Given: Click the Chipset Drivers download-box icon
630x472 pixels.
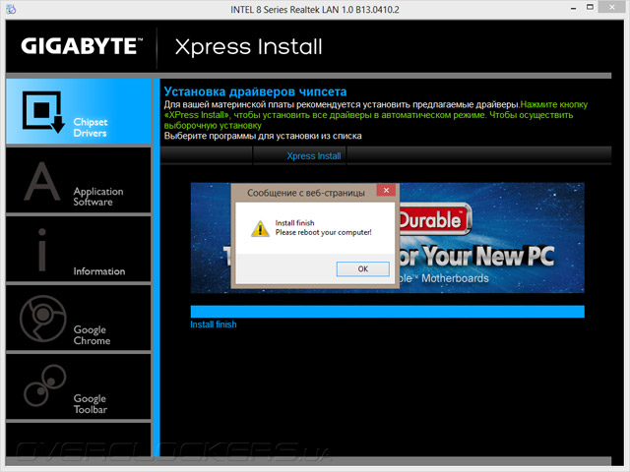Looking at the screenshot, I should click(43, 111).
